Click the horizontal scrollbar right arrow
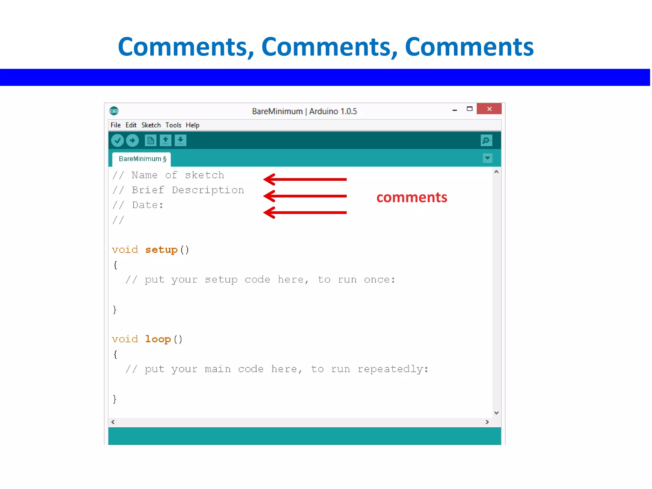This screenshot has height=489, width=652. [487, 422]
